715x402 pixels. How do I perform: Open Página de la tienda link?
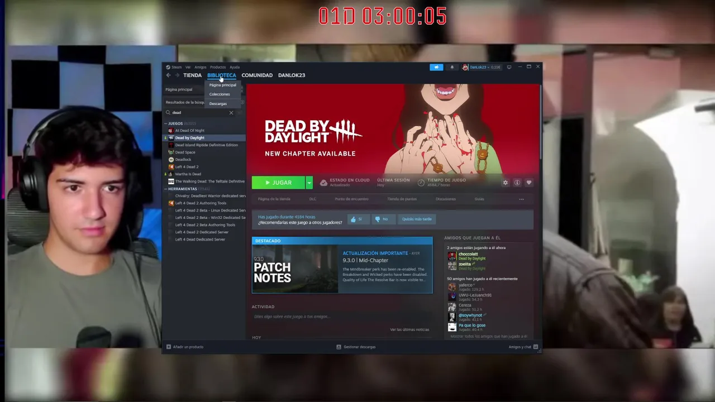click(x=274, y=199)
